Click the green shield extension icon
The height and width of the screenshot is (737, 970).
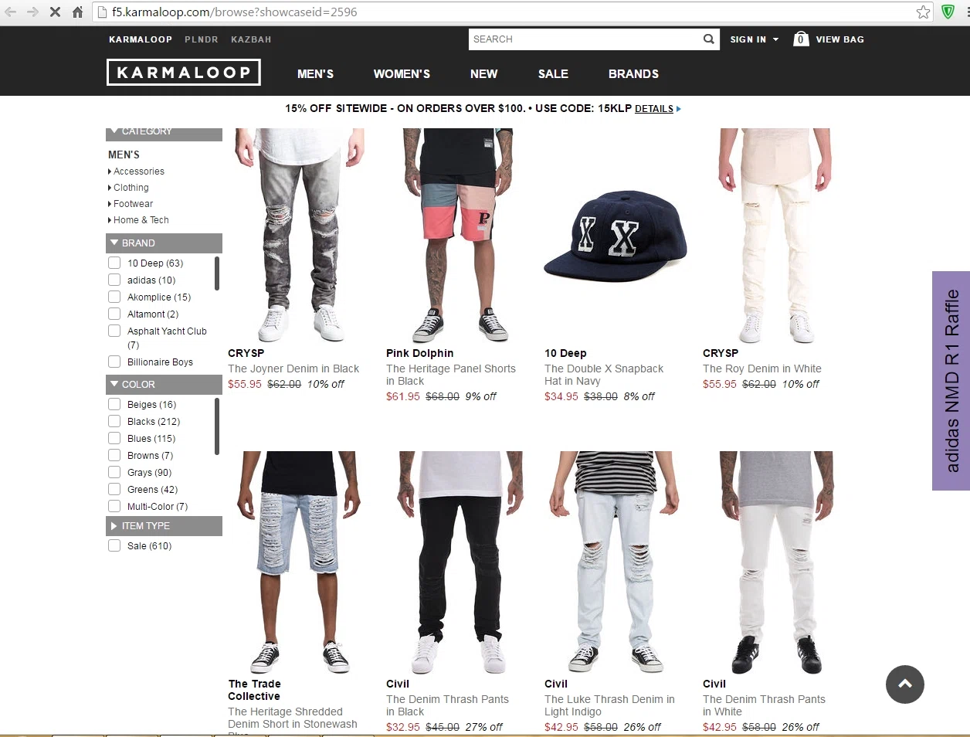[948, 12]
